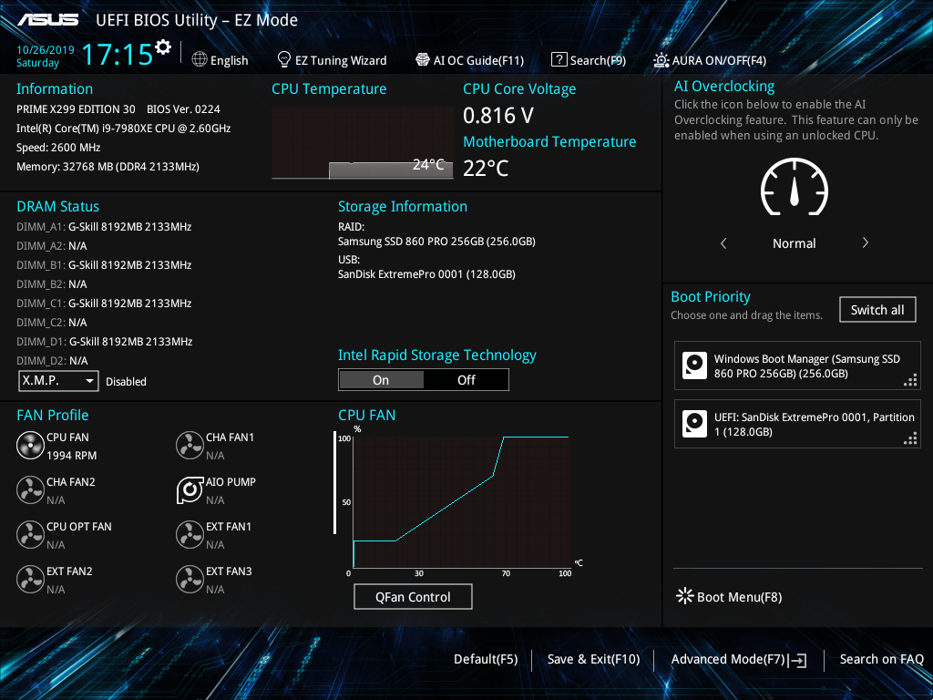Click the DIMM_B1 G-Skill 8192MB entry
933x700 pixels.
[x=104, y=265]
